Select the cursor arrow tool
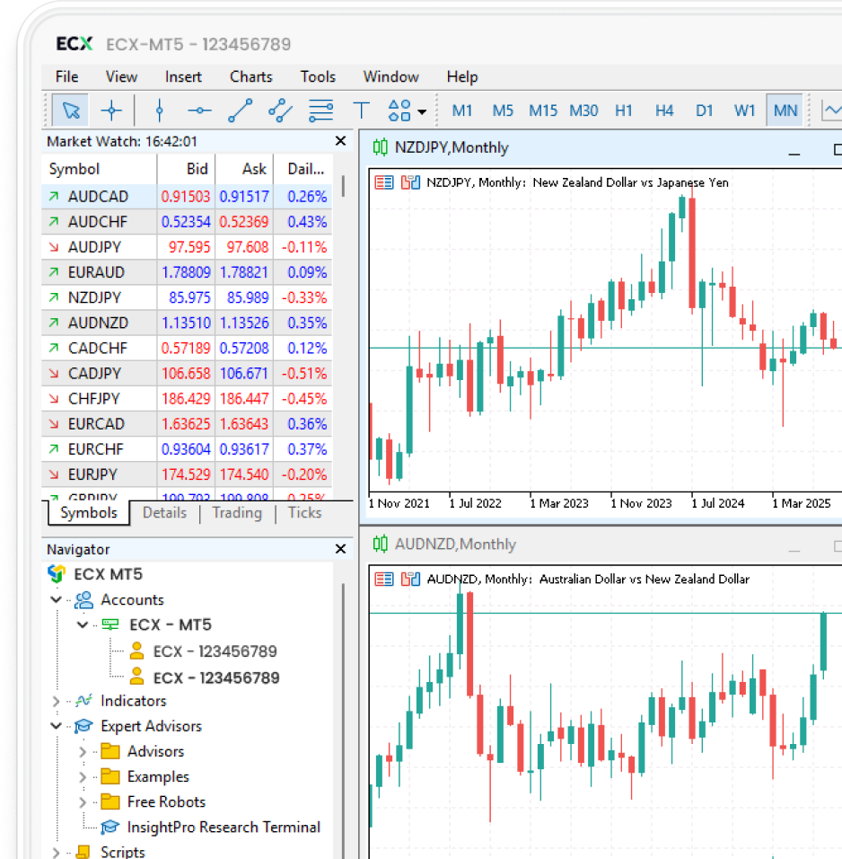Viewport: 842px width, 859px height. click(x=71, y=111)
